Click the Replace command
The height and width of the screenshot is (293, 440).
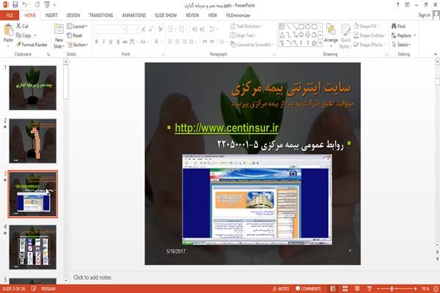[401, 35]
